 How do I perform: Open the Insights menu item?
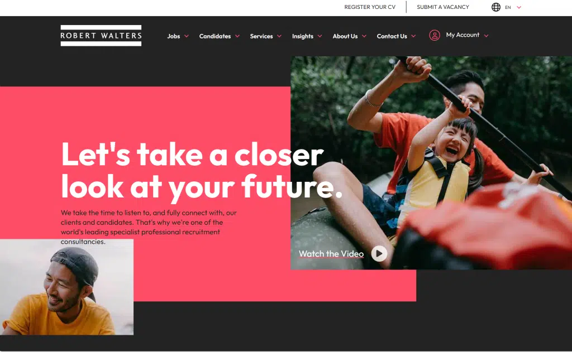click(x=303, y=36)
